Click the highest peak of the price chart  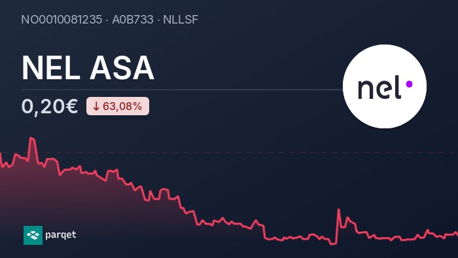pos(31,138)
